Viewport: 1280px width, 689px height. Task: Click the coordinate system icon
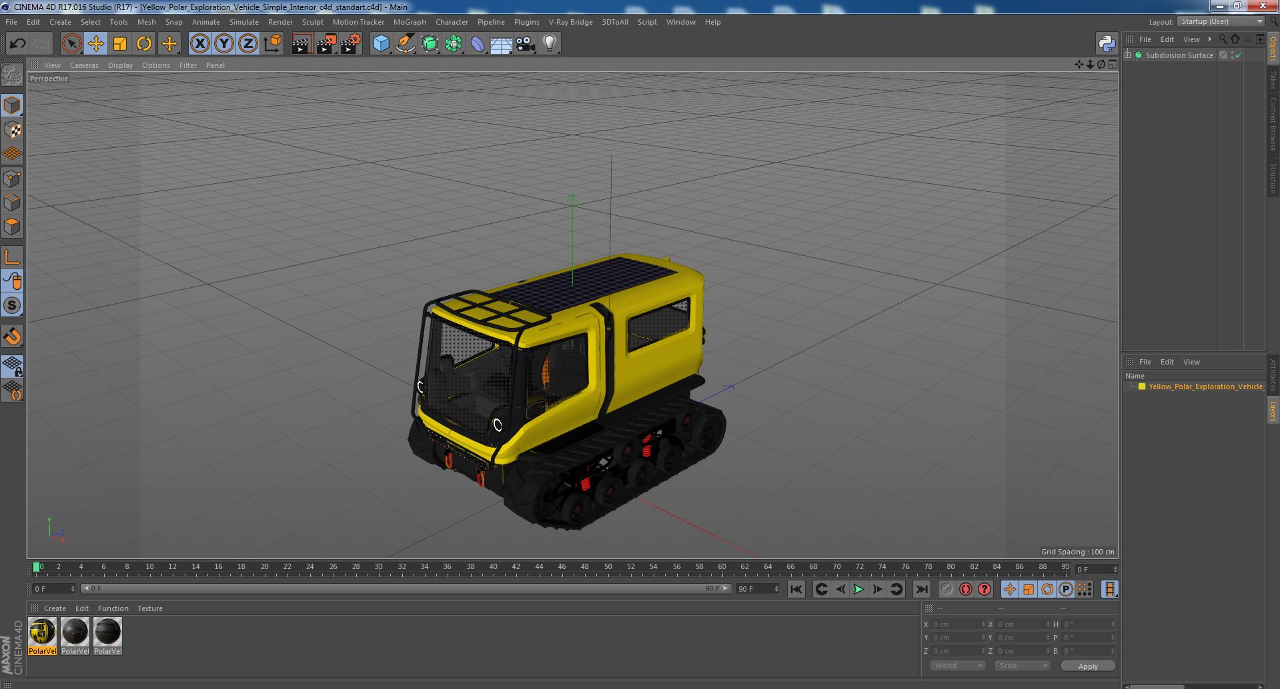coord(272,44)
